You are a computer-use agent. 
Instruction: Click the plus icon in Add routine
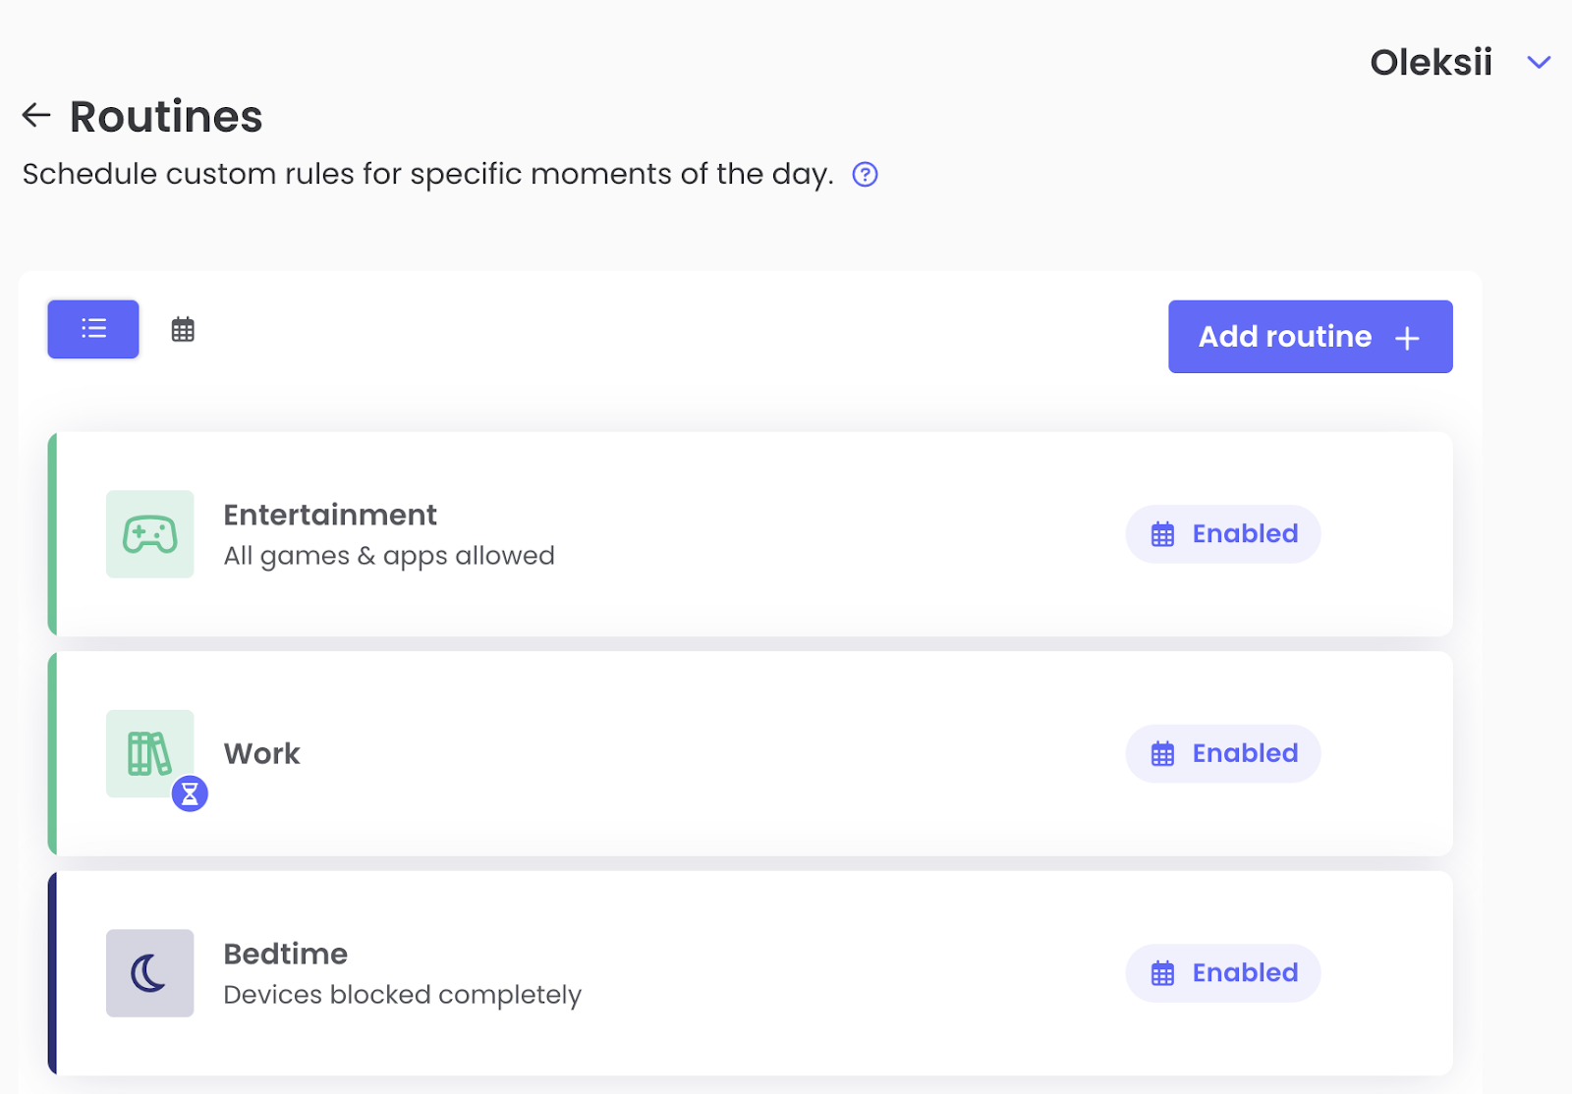click(x=1407, y=338)
